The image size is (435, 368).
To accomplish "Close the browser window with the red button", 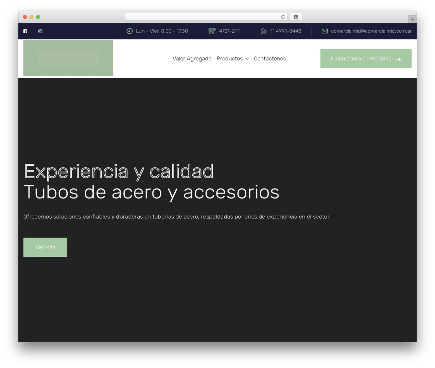I will point(25,17).
